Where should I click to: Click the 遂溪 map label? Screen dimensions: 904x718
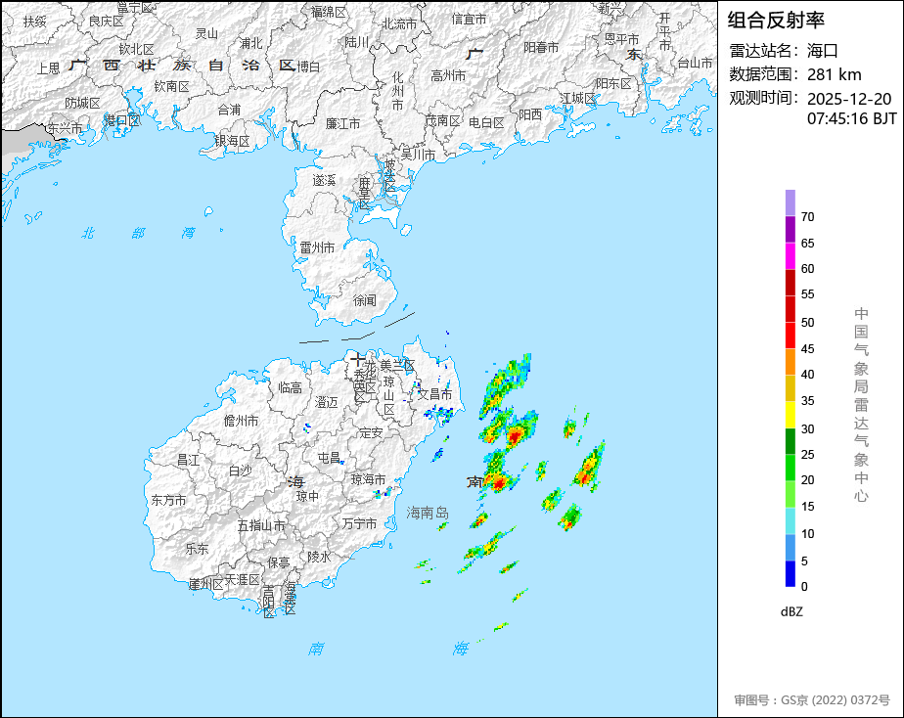click(324, 180)
